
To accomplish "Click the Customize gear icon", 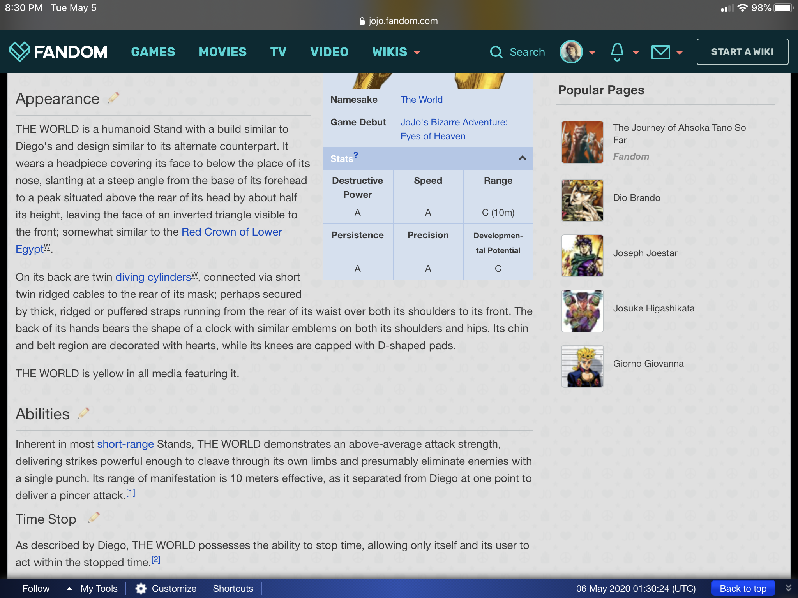I will pos(141,588).
